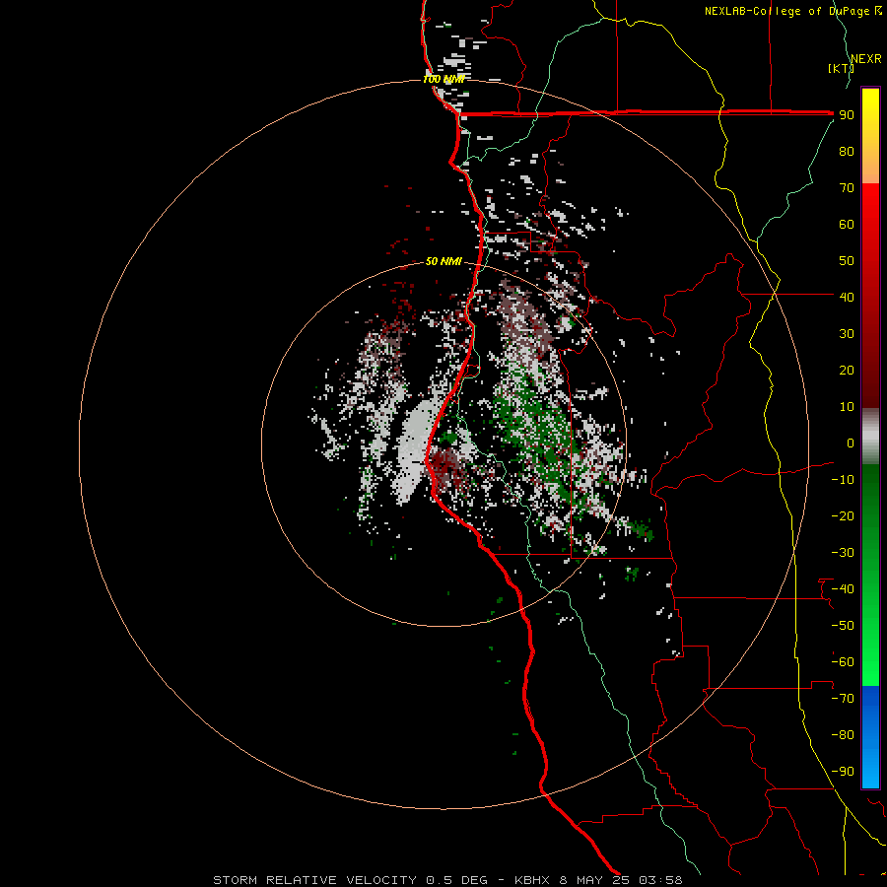Click the 03:58 timestamp
The height and width of the screenshot is (887, 887).
coord(660,880)
